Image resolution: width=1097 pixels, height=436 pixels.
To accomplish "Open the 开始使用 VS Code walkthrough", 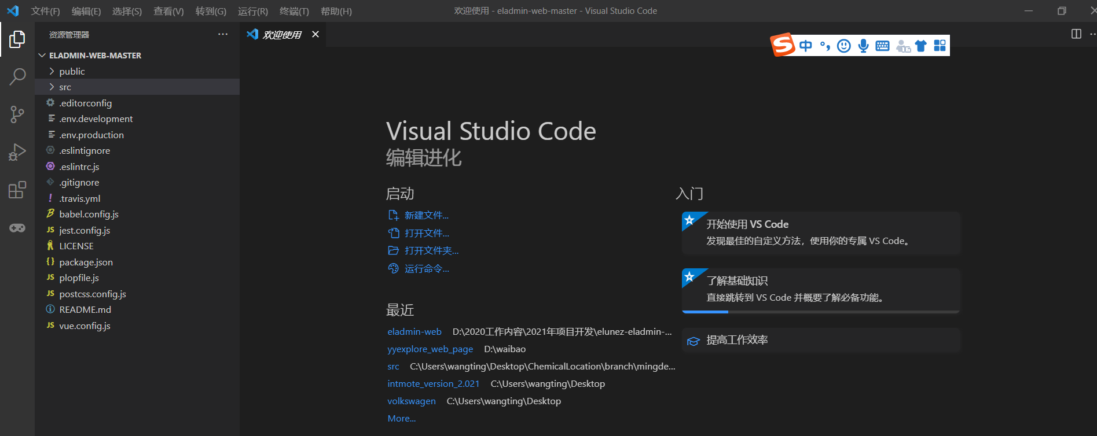I will (821, 233).
